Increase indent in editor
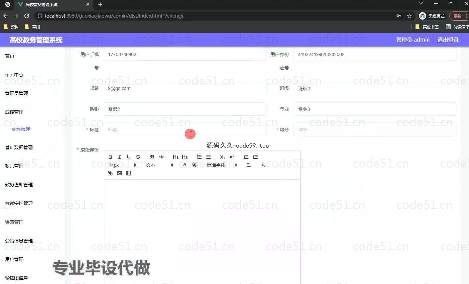This screenshot has height=284, width=469. pyautogui.click(x=255, y=157)
